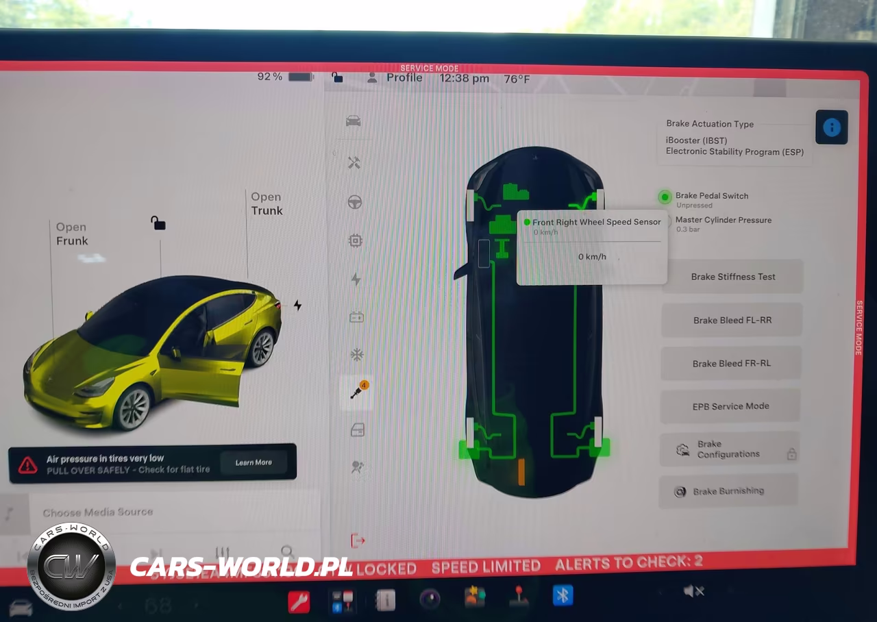
Task: Tap Open Trunk label
Action: tap(267, 203)
